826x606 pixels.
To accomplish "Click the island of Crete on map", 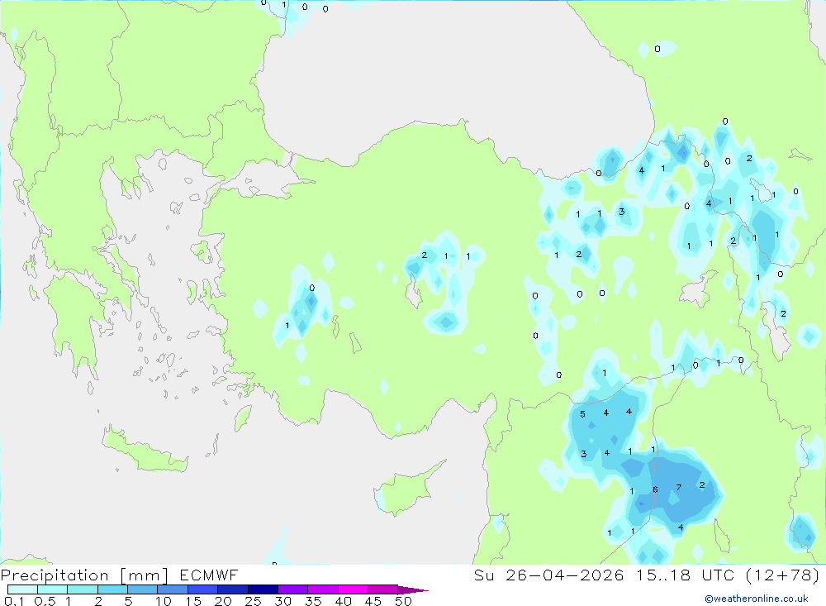I will coord(145,451).
